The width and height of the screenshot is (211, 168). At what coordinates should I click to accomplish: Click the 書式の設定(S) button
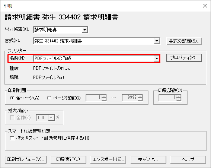pos(184,41)
